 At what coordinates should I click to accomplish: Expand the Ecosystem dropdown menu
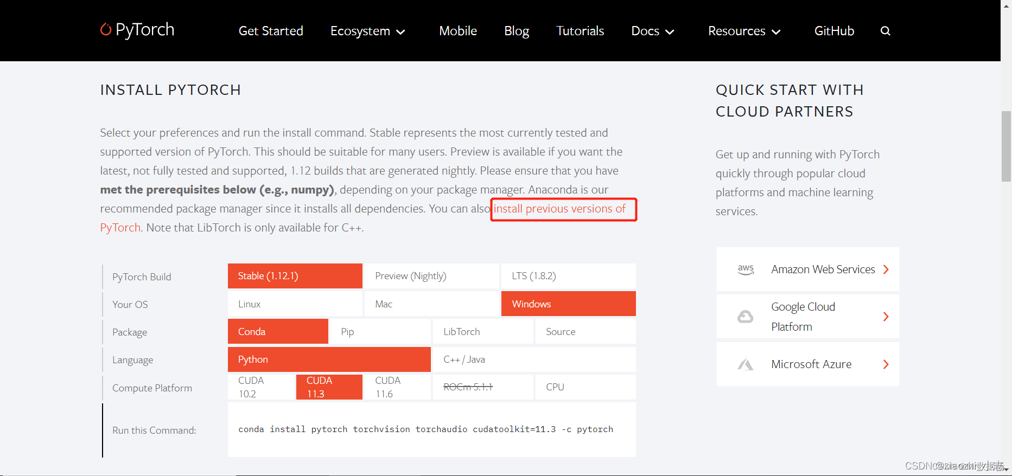(x=367, y=31)
